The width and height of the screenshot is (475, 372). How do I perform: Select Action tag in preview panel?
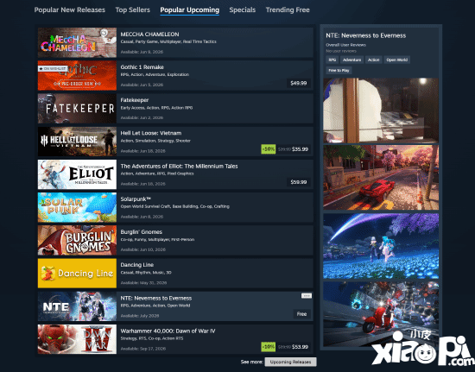pyautogui.click(x=373, y=60)
